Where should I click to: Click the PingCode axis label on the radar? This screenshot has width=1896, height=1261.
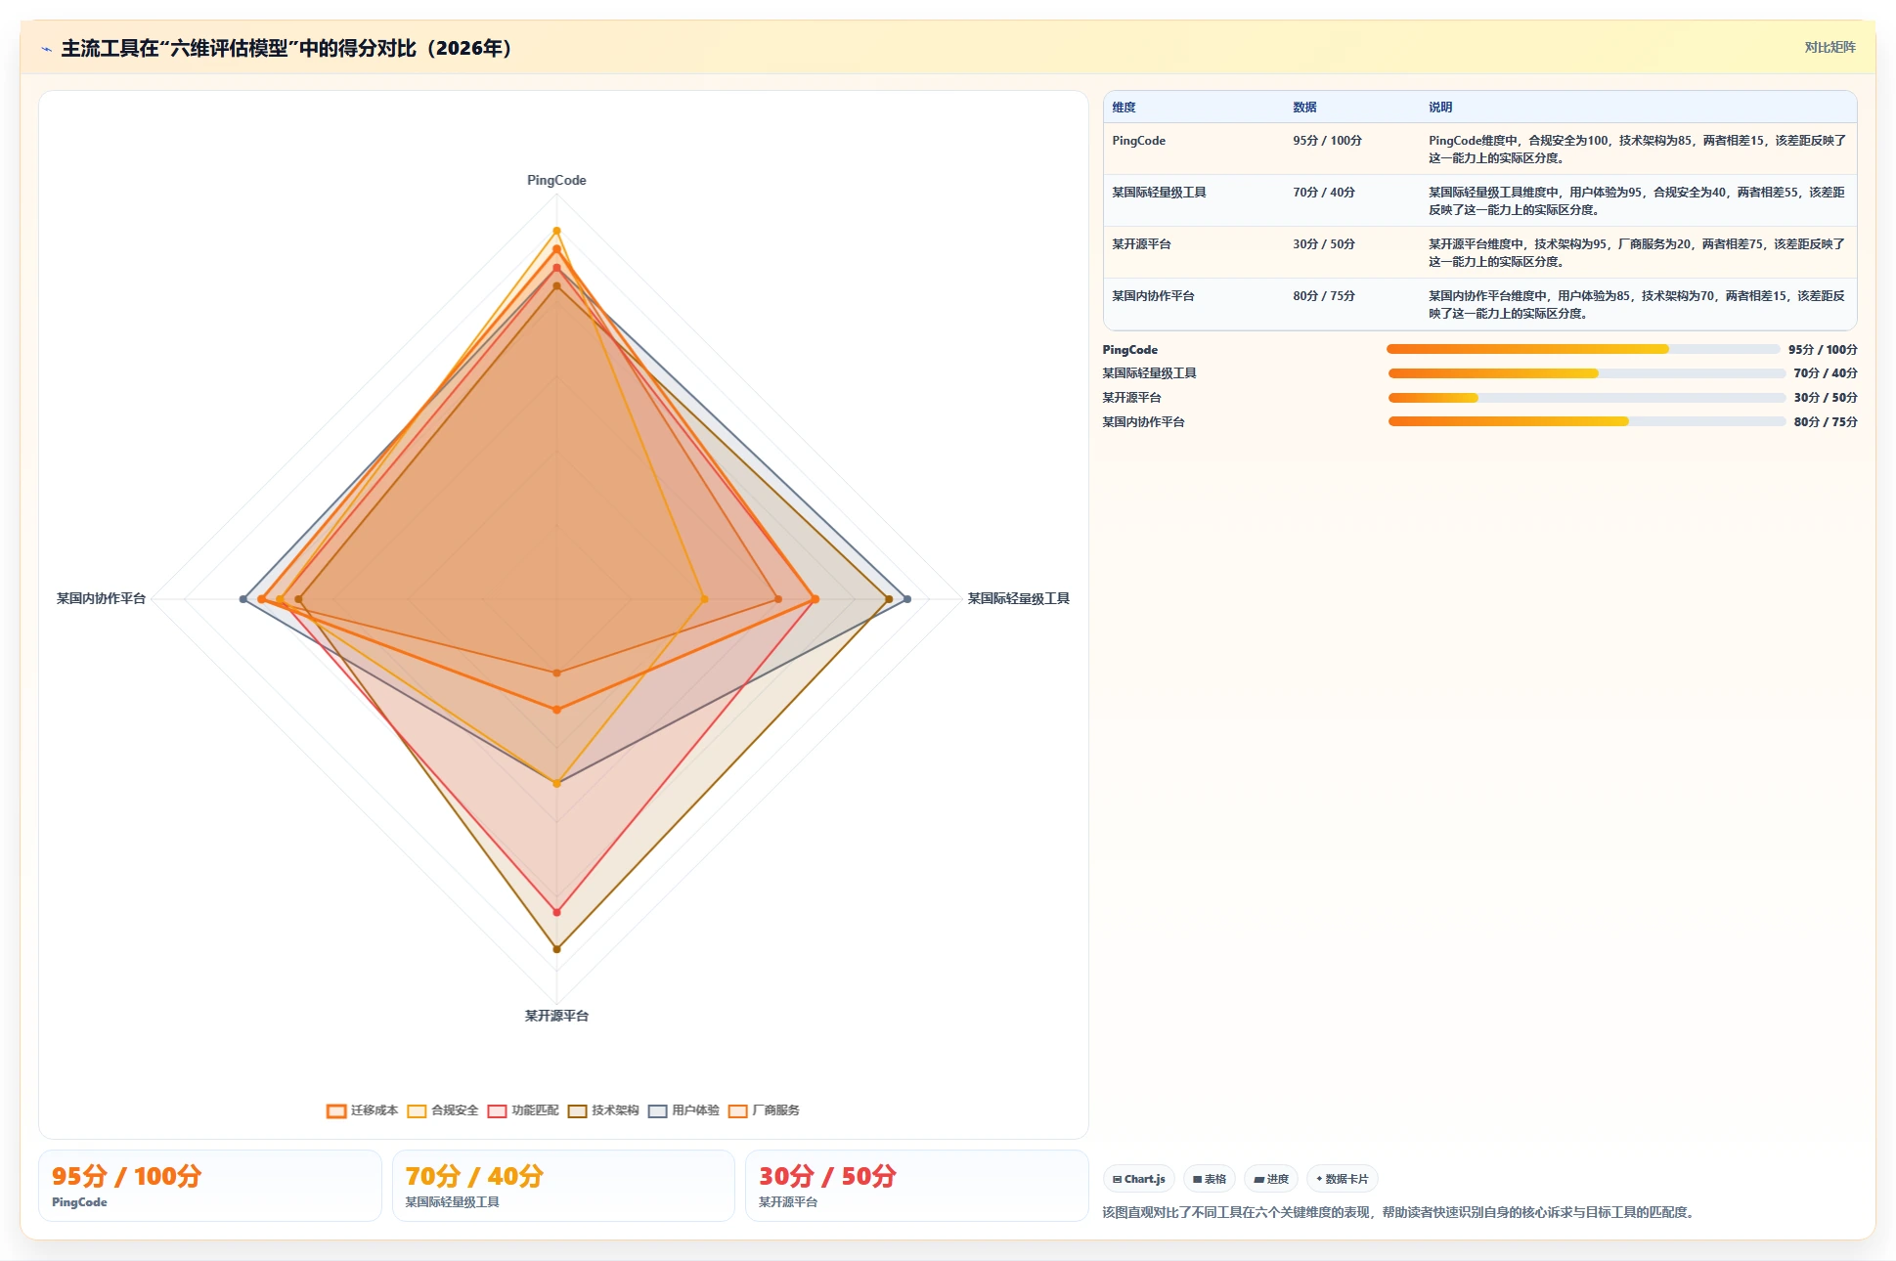556,180
